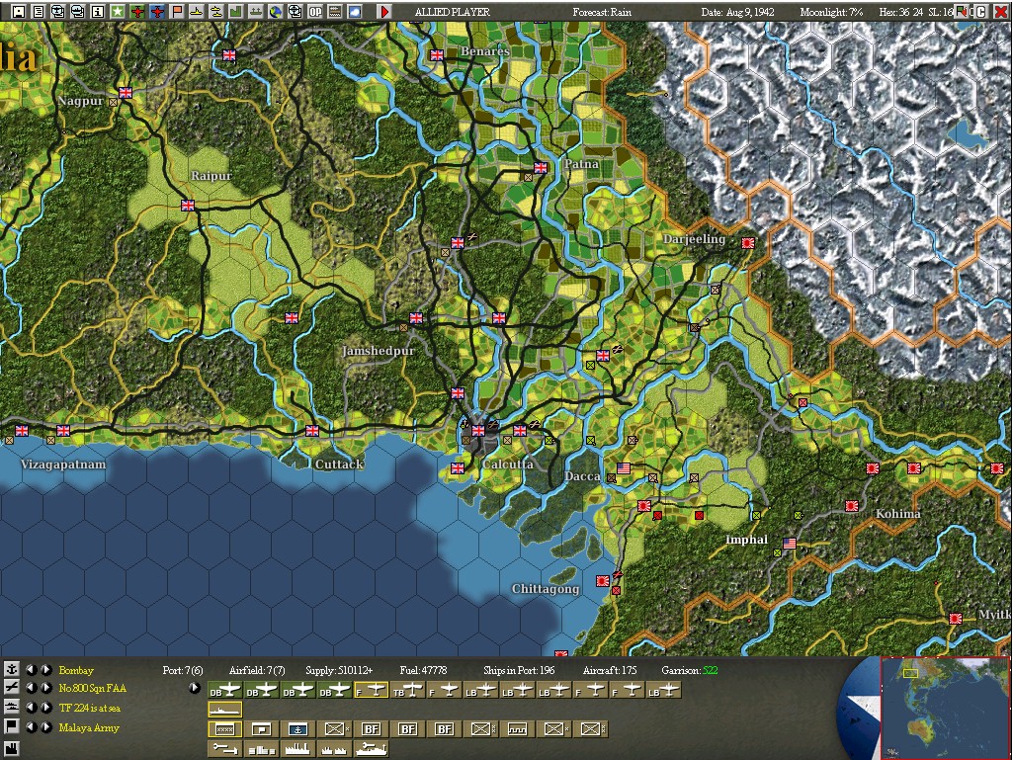Click the 'Supply: 510112+' value

[x=339, y=670]
